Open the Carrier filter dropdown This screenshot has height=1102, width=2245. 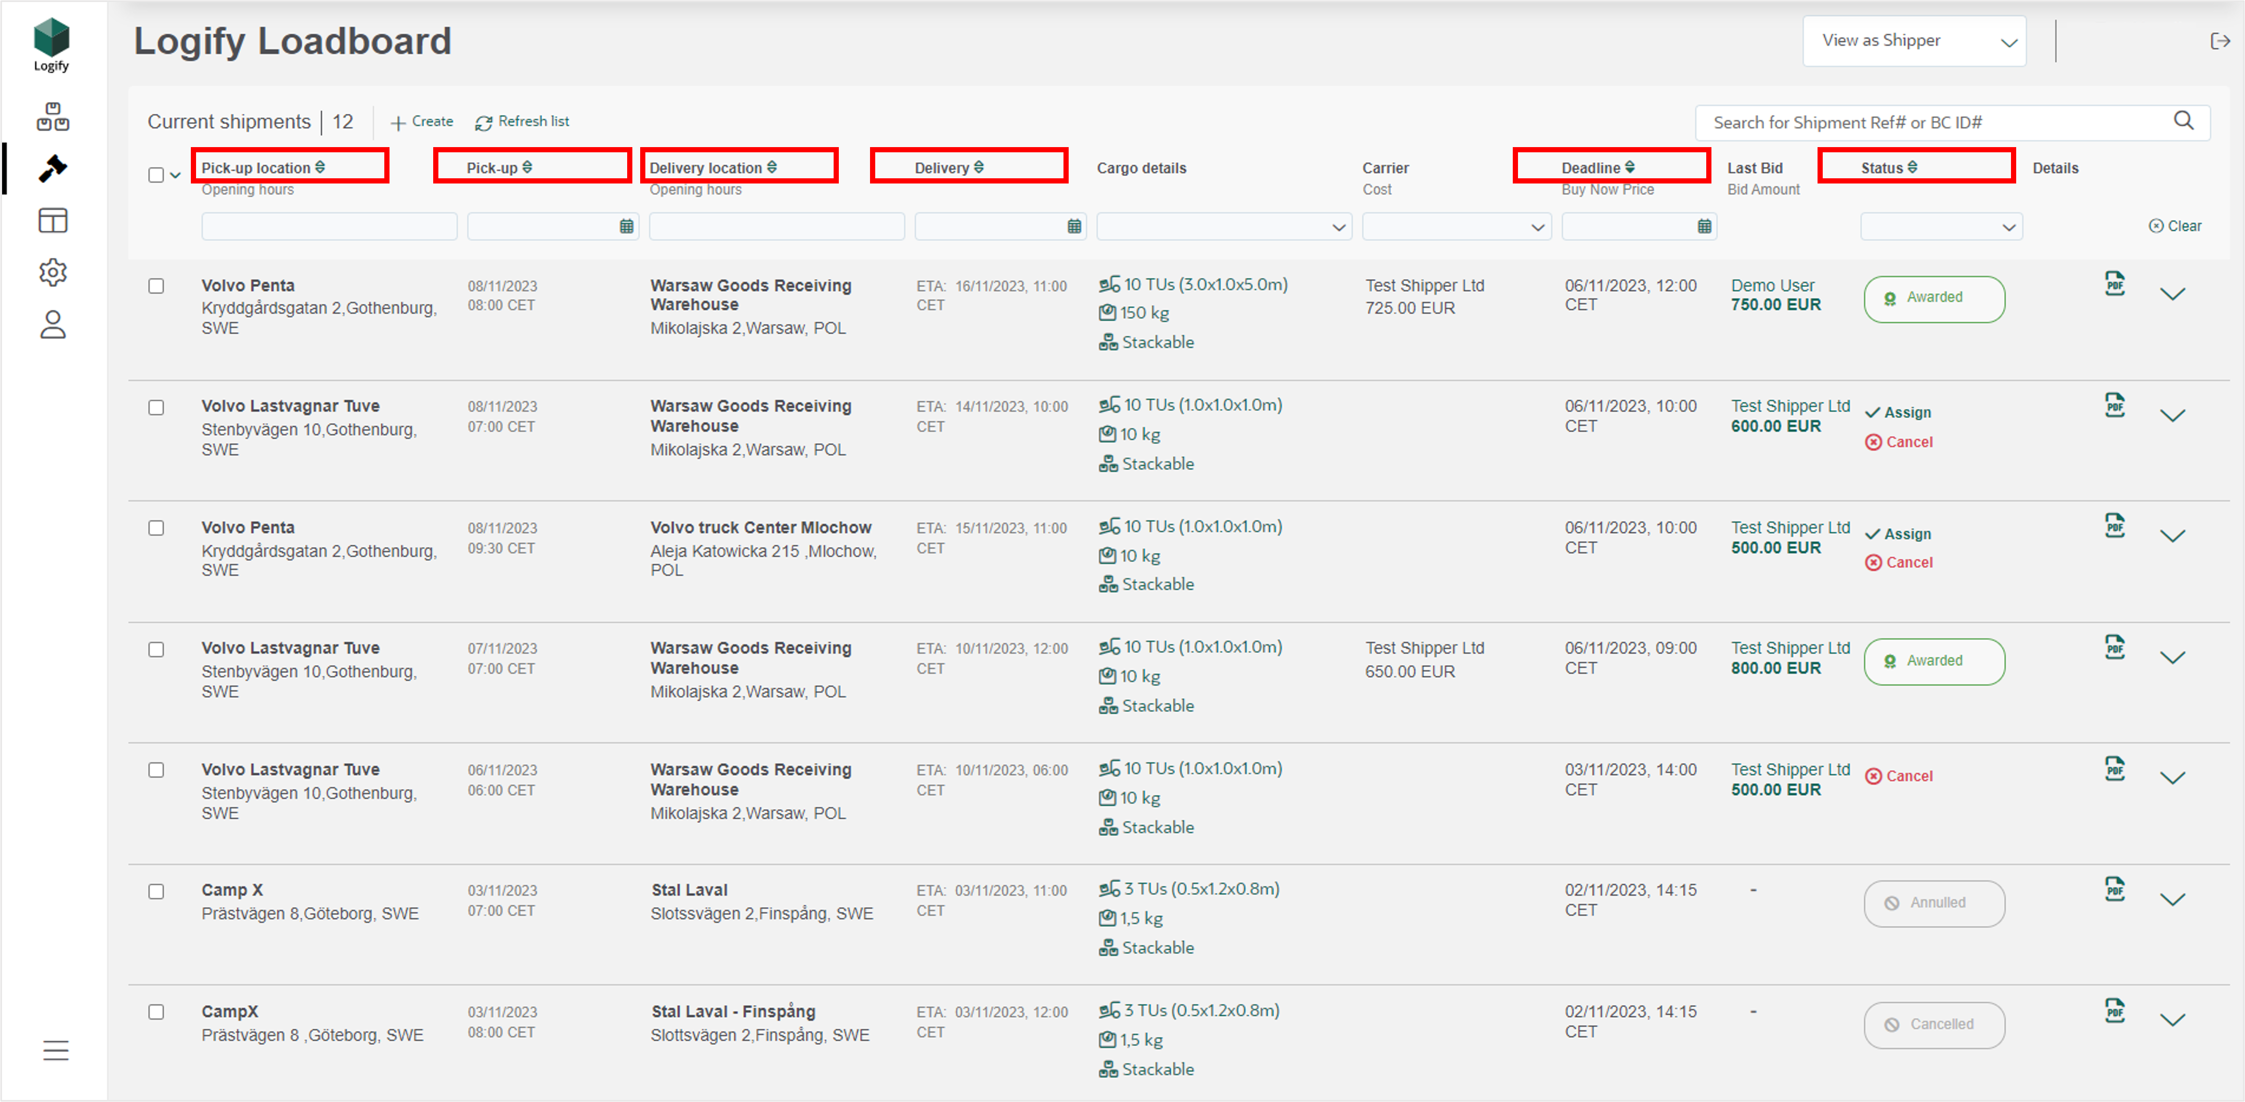(x=1456, y=227)
